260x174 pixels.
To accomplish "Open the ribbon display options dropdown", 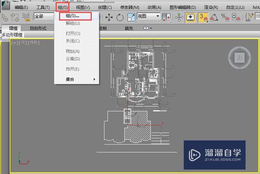I will (x=147, y=28).
